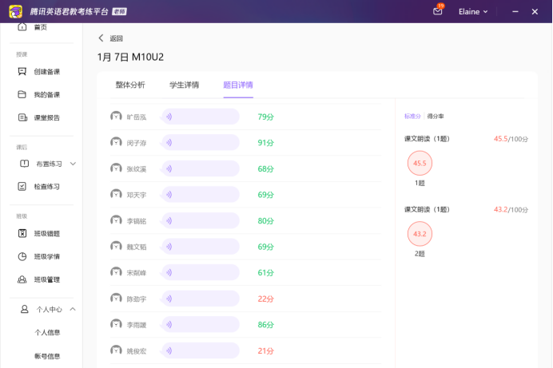553x368 pixels.
Task: Click avatar of the 79分 student
Action: 116,116
